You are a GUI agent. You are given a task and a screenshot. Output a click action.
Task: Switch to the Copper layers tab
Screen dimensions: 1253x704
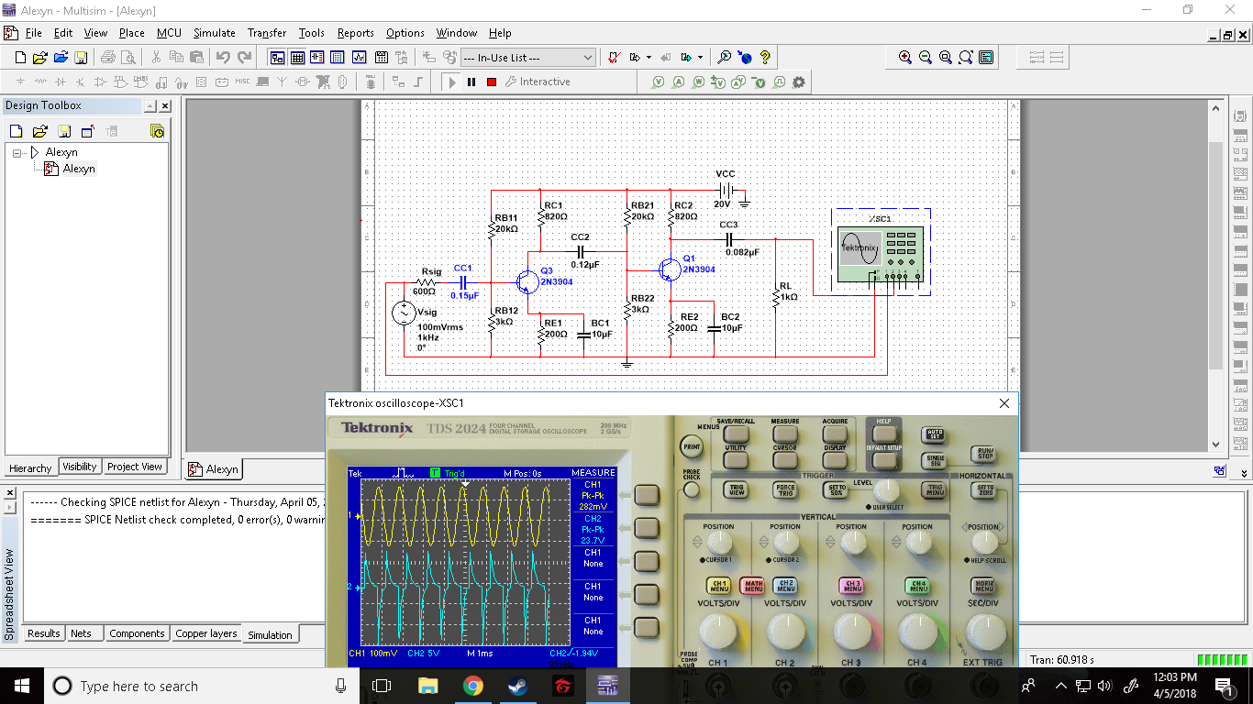click(x=206, y=633)
